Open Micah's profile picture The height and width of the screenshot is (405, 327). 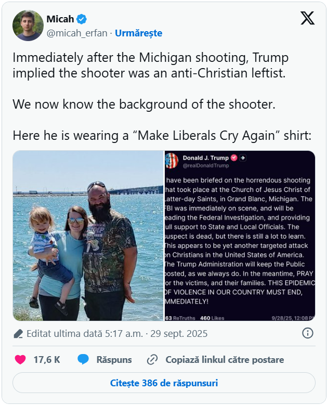tap(28, 25)
